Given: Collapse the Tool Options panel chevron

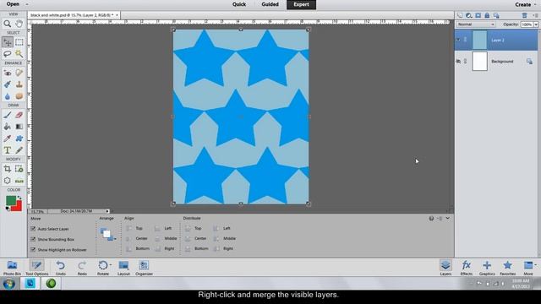Looking at the screenshot, I should [x=447, y=218].
